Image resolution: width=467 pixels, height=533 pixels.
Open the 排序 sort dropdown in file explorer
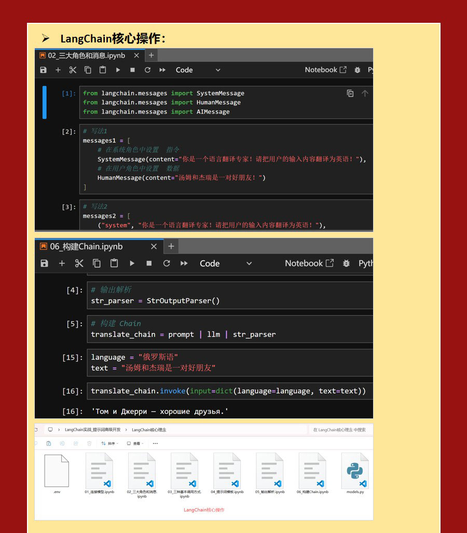coord(109,443)
